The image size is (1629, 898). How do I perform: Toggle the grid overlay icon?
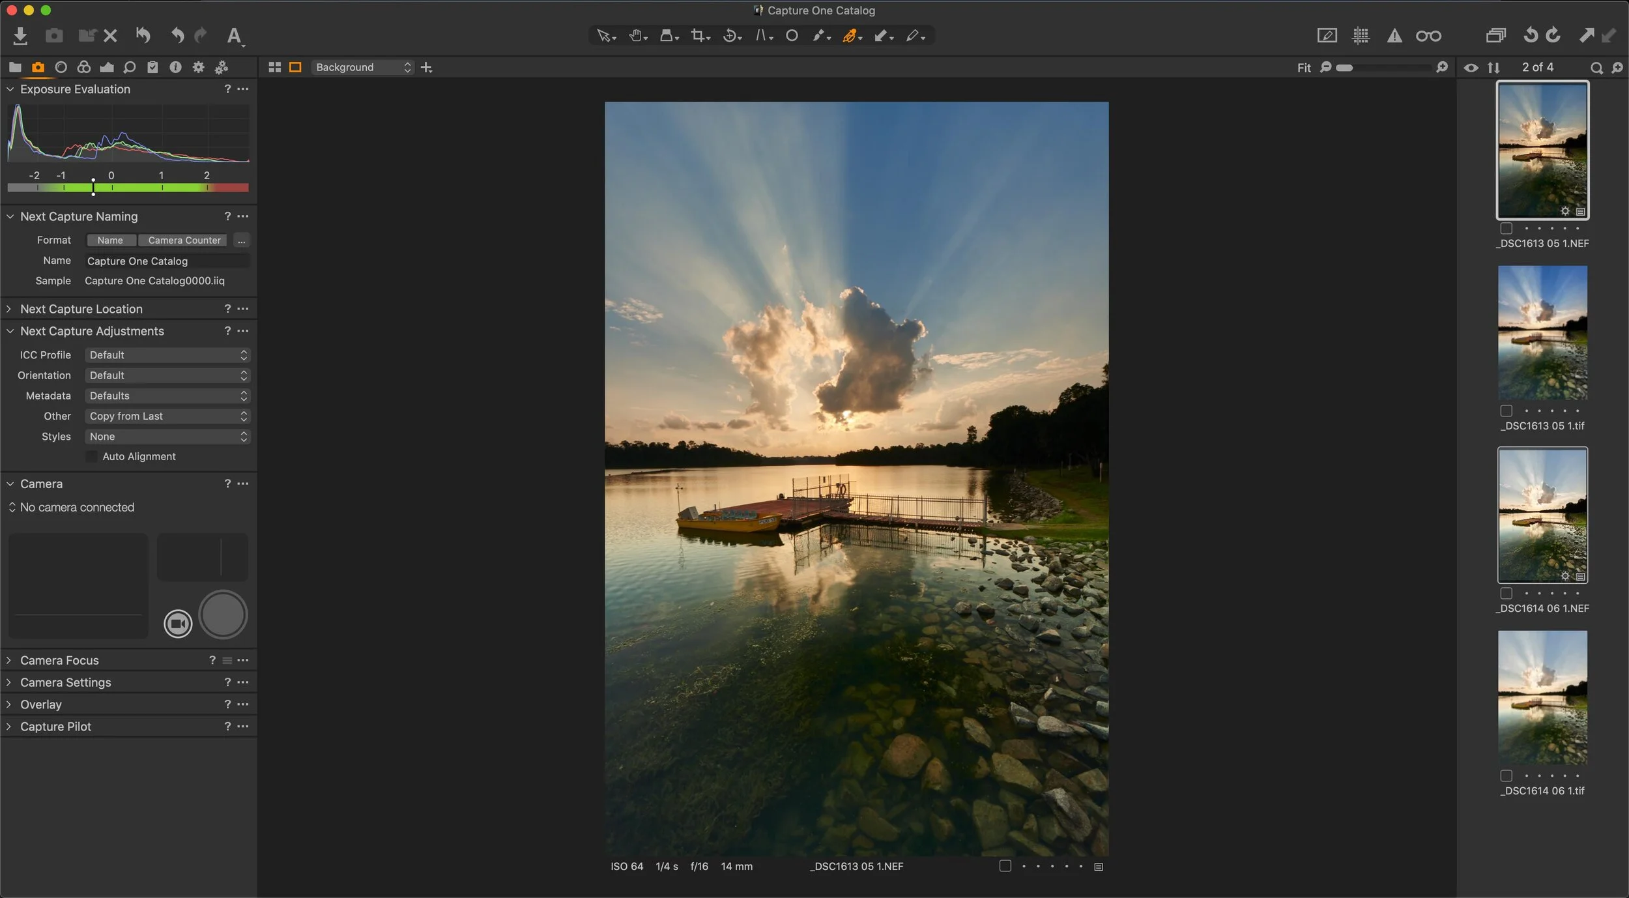1361,36
